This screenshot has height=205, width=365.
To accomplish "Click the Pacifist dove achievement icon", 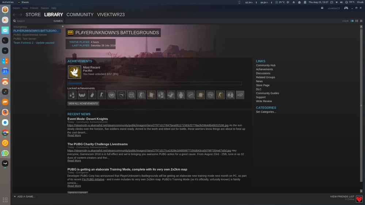I will 75,72.
